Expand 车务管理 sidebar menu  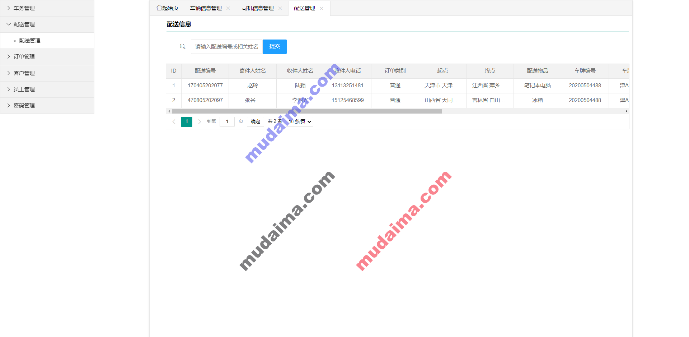(47, 8)
